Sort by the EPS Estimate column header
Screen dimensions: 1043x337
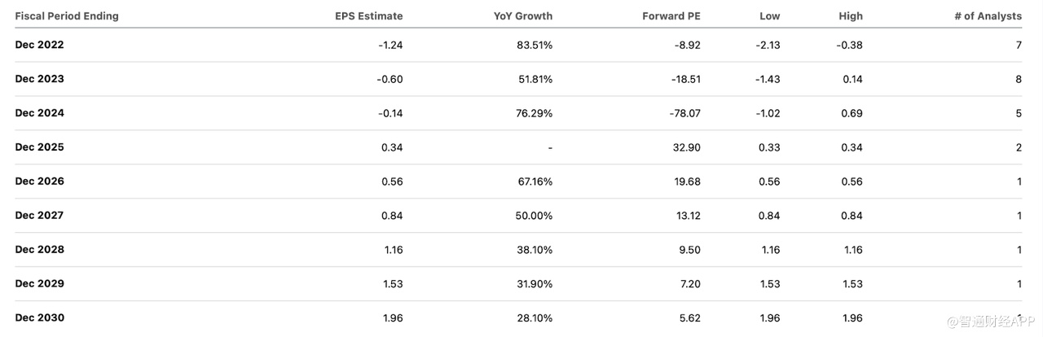point(369,16)
